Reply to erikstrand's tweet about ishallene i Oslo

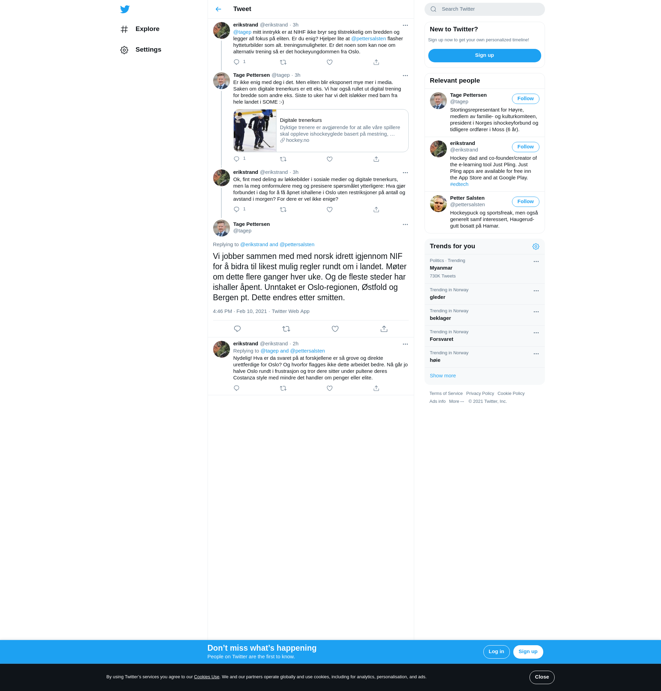click(x=237, y=209)
